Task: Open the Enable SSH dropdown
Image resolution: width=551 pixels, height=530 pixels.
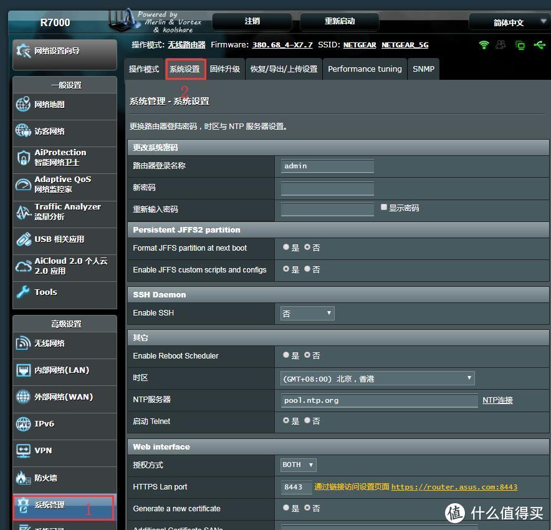Action: (x=307, y=313)
